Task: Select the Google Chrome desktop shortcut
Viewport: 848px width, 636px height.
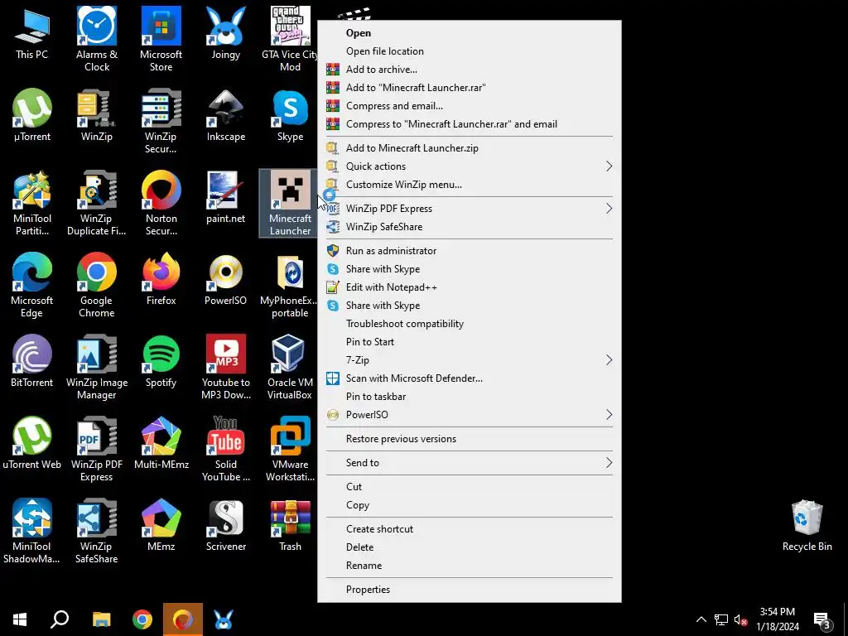Action: [97, 286]
